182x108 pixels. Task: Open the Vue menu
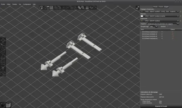20,4
